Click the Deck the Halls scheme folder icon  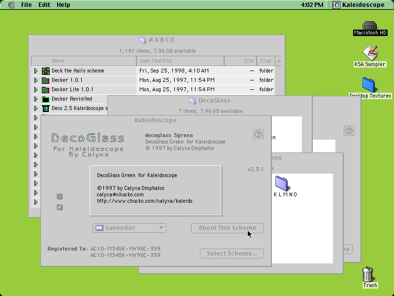(45, 71)
